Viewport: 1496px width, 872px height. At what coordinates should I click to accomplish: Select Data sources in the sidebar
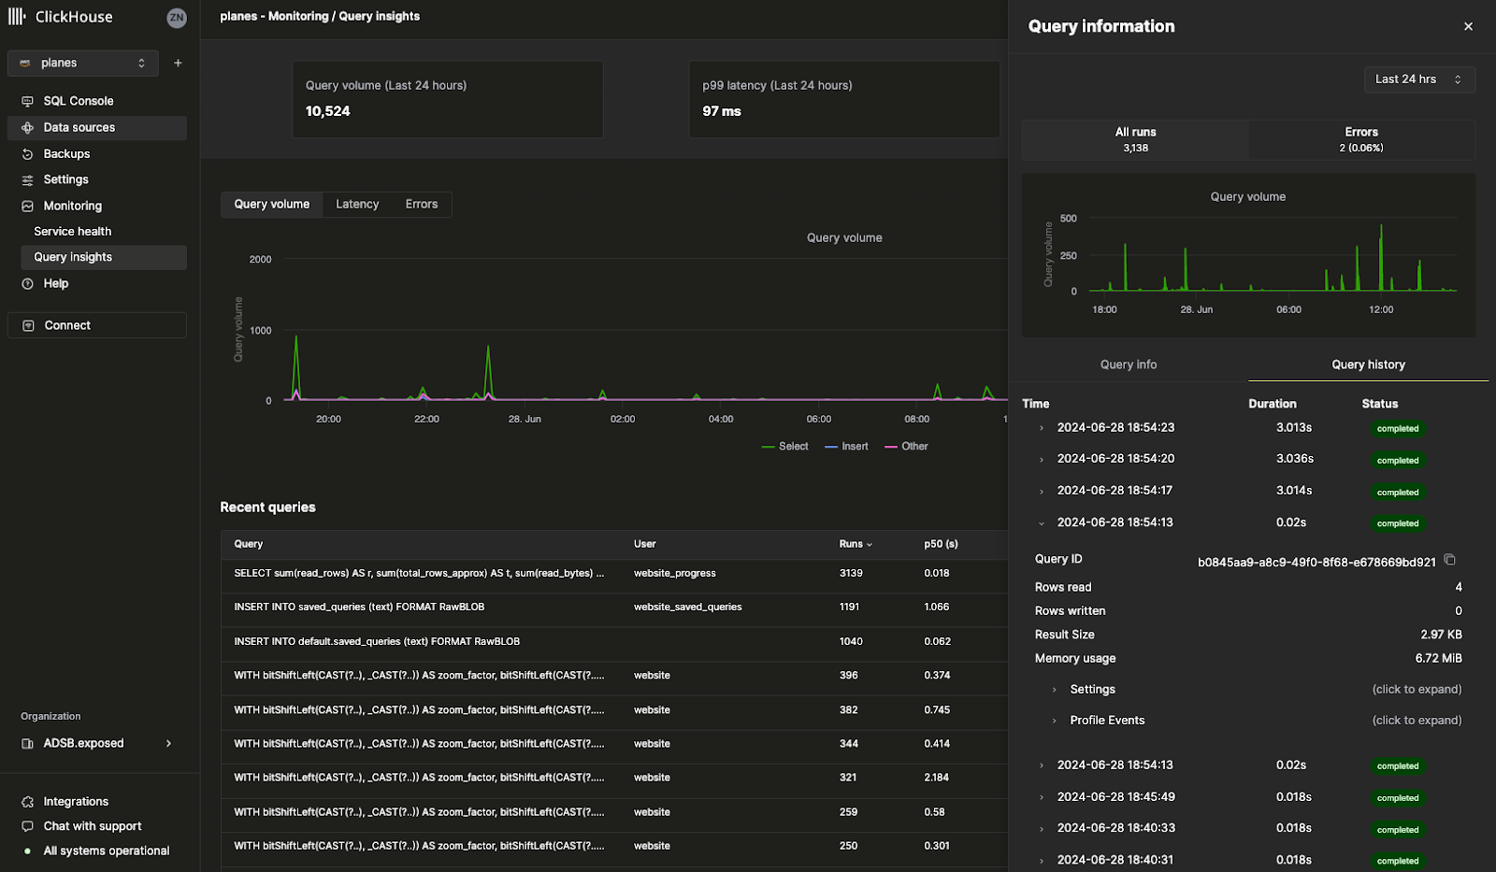pyautogui.click(x=79, y=127)
